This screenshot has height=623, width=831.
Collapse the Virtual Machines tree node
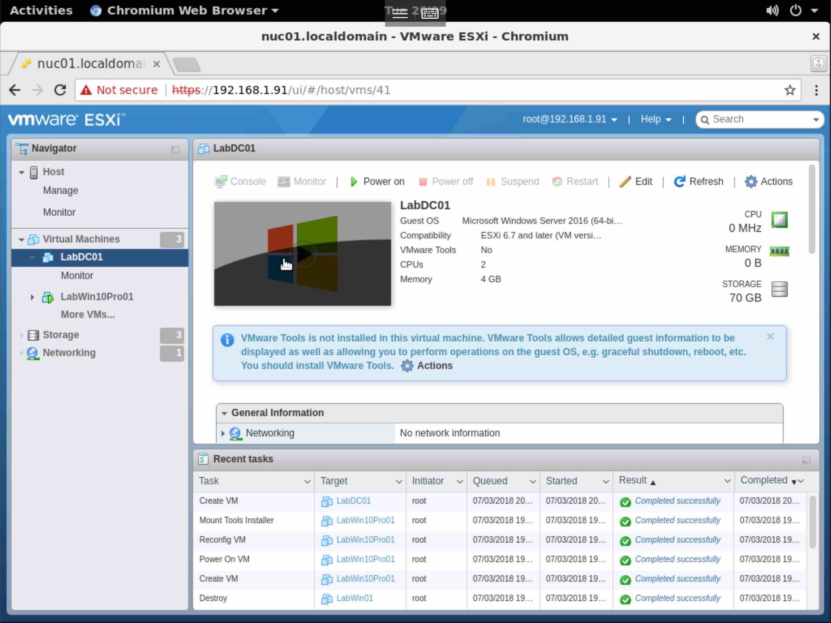21,240
